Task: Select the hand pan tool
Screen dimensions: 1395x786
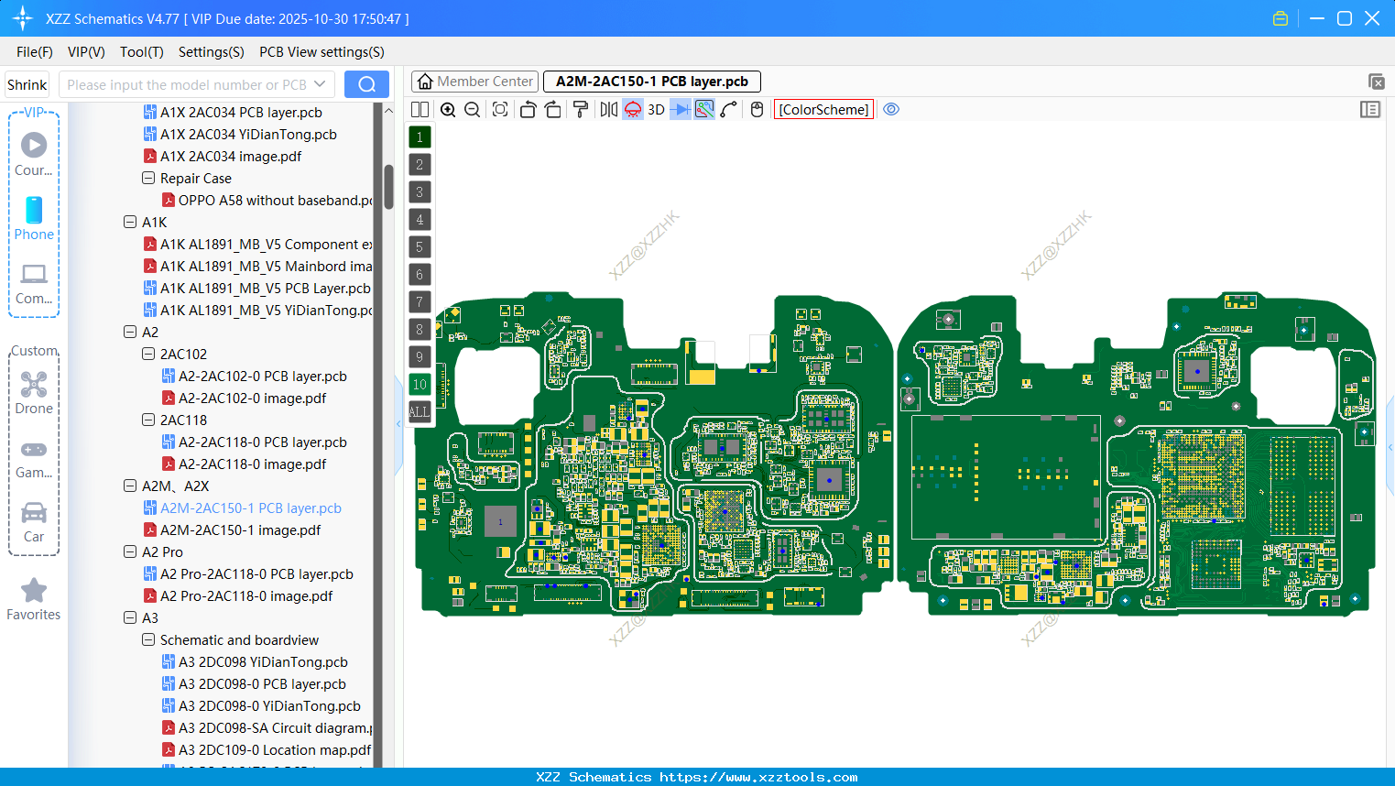Action: coord(757,109)
